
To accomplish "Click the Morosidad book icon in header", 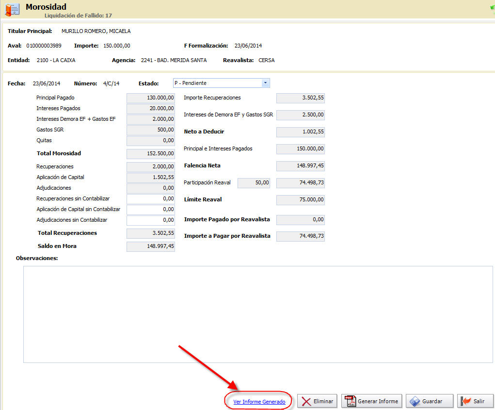I will 13,10.
